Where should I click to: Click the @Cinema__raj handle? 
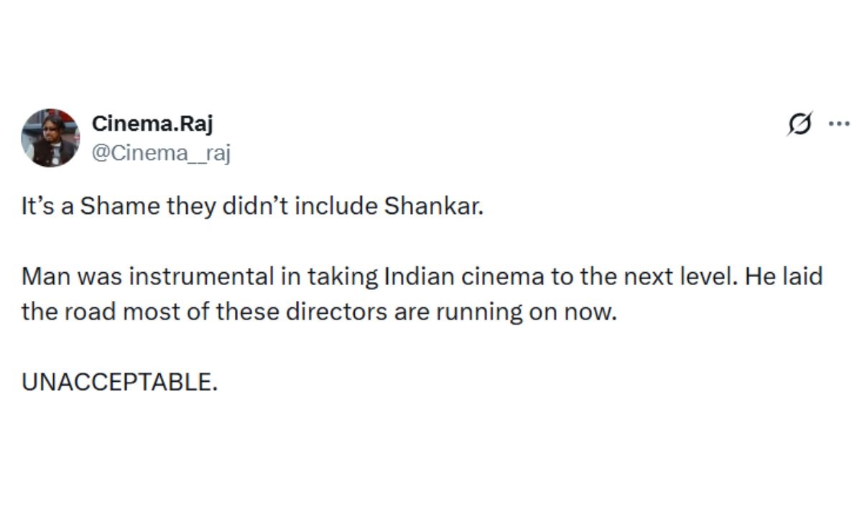161,152
